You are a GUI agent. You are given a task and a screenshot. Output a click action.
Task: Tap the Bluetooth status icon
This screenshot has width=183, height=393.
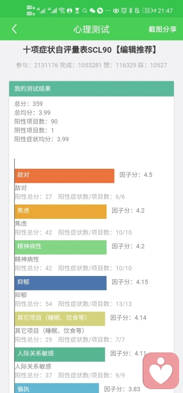pyautogui.click(x=130, y=11)
